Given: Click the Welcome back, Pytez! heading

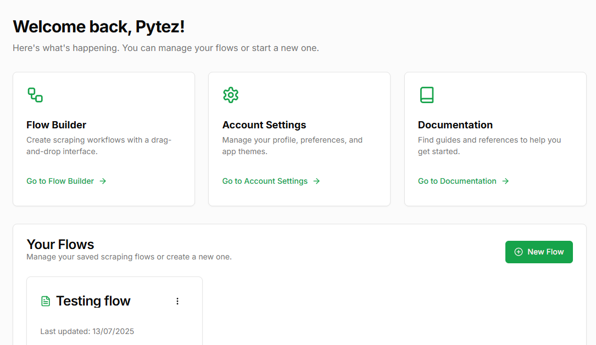Looking at the screenshot, I should point(99,26).
